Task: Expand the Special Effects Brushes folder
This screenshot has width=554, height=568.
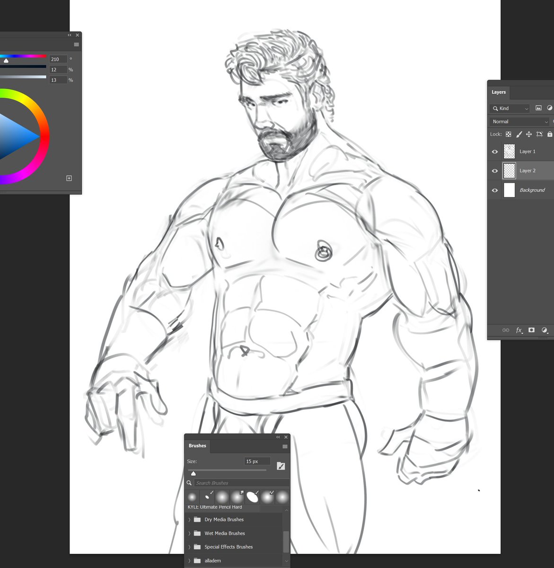Action: pos(189,547)
